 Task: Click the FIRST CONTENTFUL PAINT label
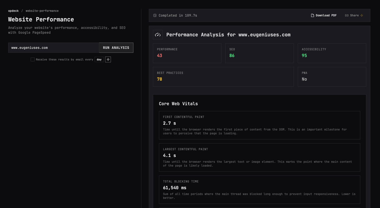pos(184,117)
